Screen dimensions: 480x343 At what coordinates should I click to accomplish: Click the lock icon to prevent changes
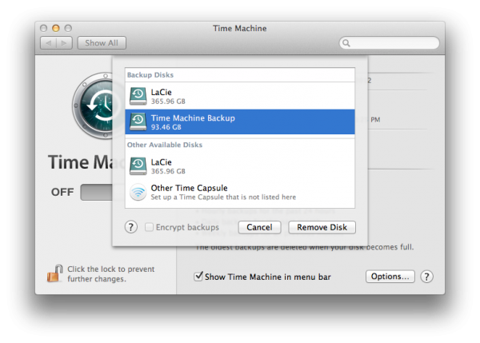point(54,274)
